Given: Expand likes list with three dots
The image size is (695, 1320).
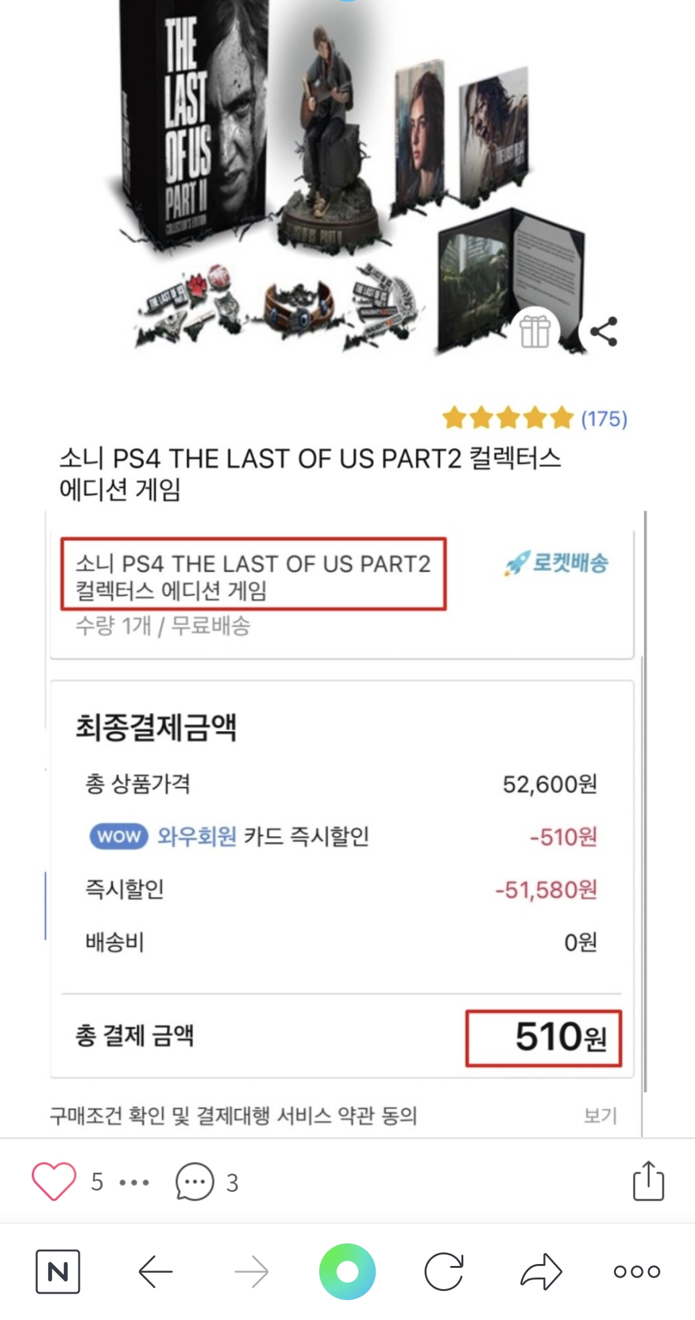Looking at the screenshot, I should pos(134,1182).
